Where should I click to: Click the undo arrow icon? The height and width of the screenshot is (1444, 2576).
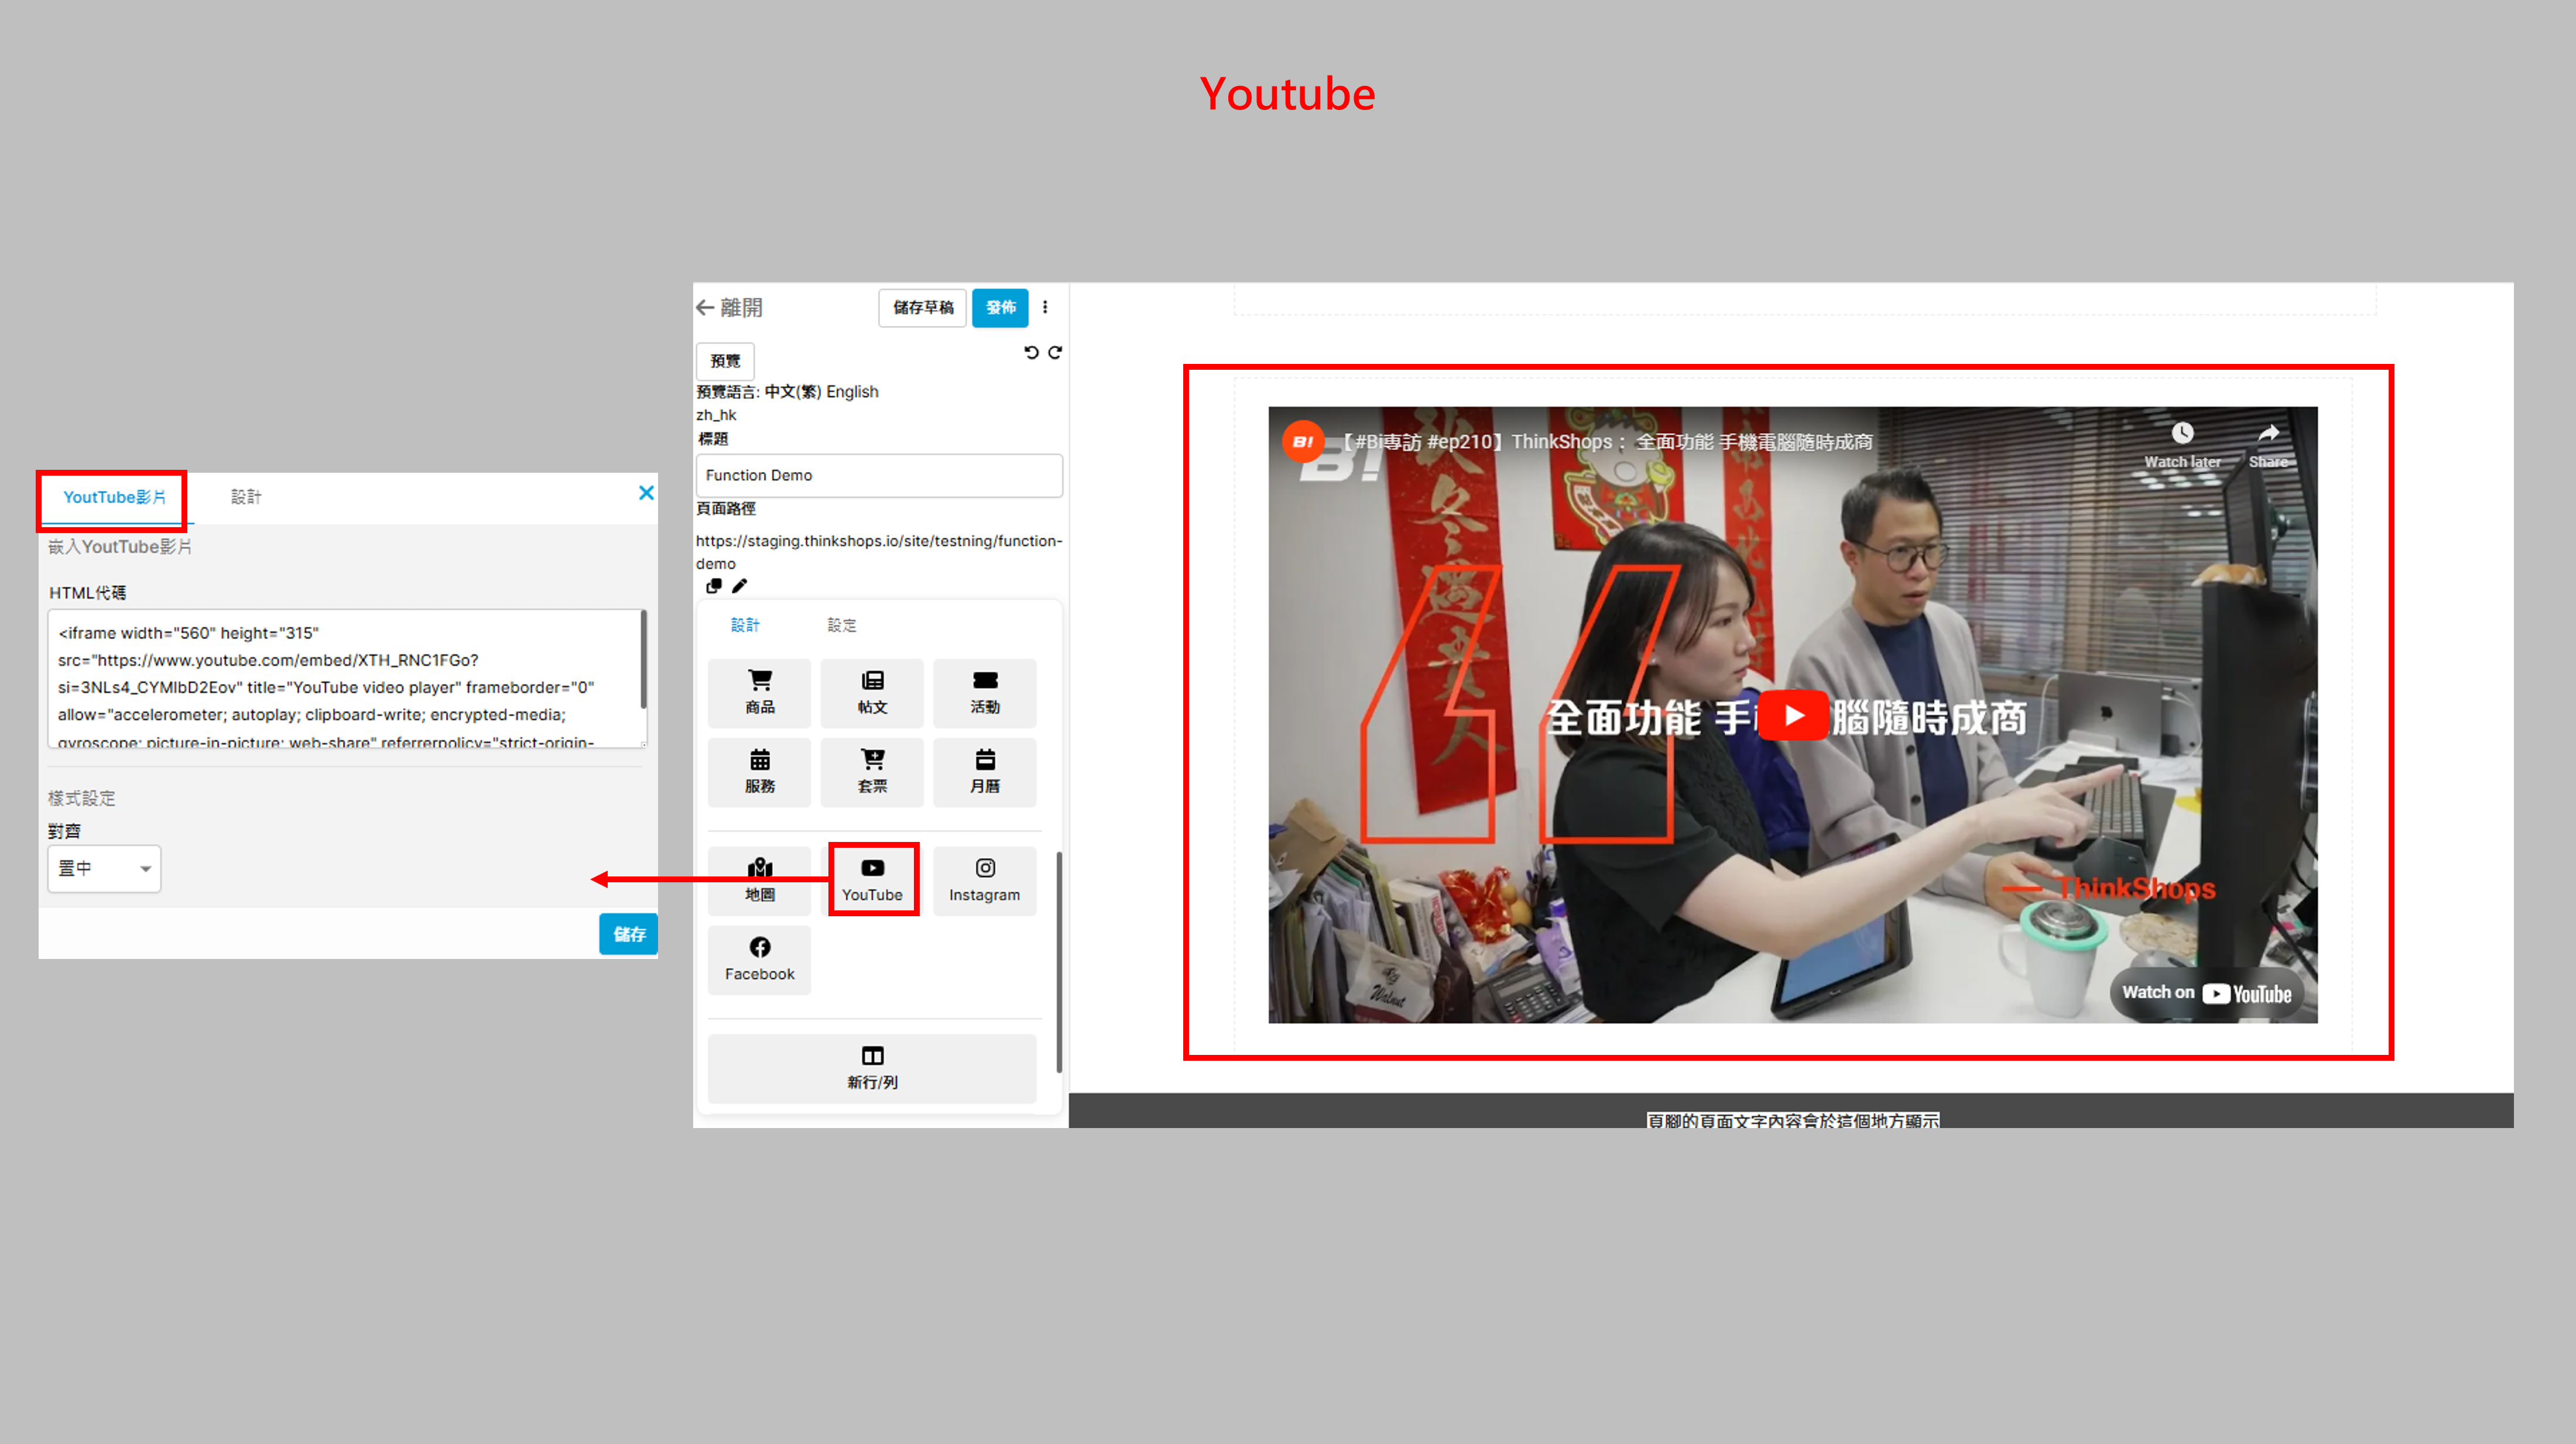click(x=1031, y=352)
